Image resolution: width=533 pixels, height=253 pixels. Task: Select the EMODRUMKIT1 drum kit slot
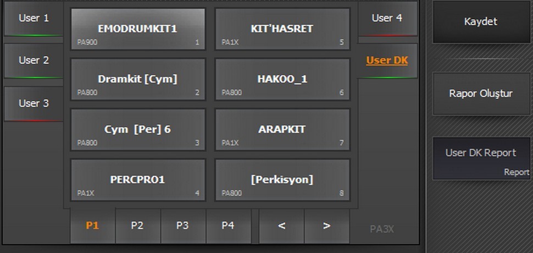(137, 29)
